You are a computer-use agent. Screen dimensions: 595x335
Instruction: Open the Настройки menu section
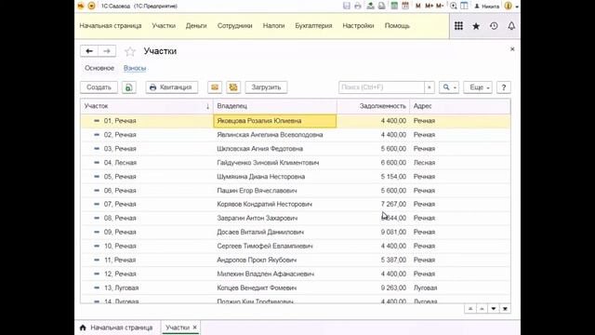358,26
